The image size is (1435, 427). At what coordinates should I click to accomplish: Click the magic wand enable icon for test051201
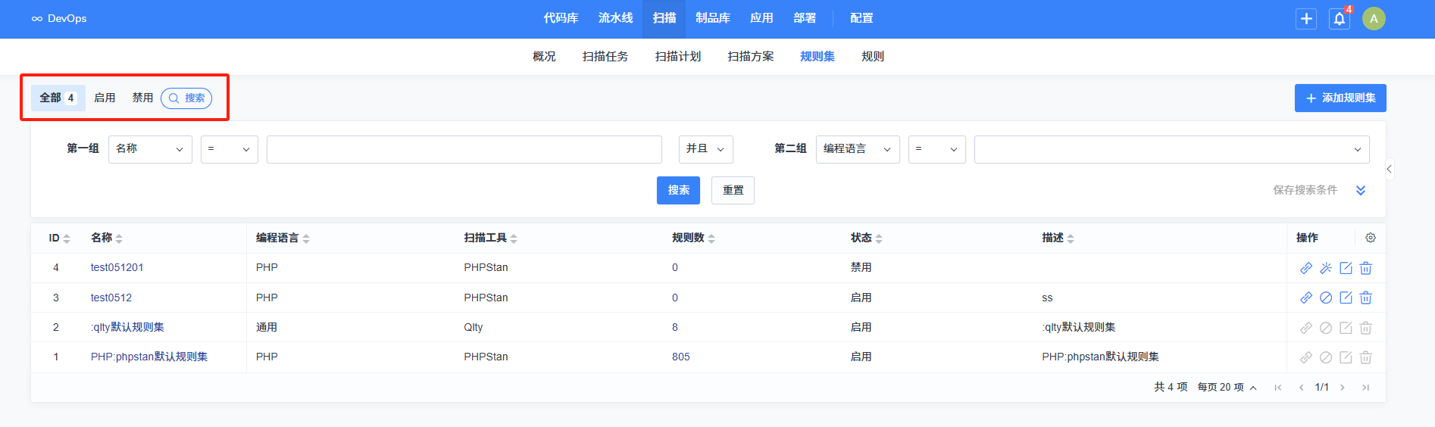pos(1326,268)
